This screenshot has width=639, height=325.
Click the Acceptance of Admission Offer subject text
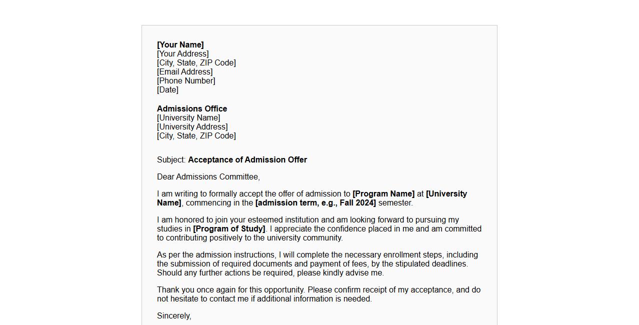[x=247, y=160]
